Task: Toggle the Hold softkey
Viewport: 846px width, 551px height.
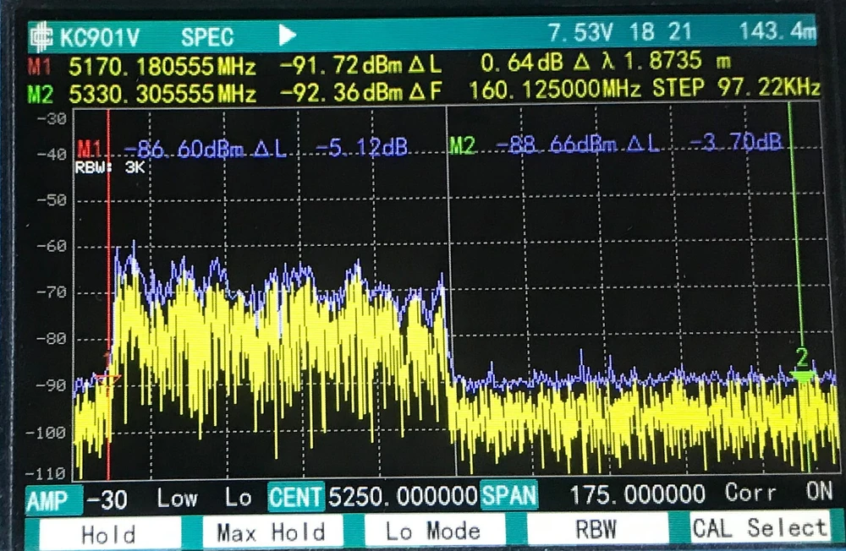Action: 107,533
